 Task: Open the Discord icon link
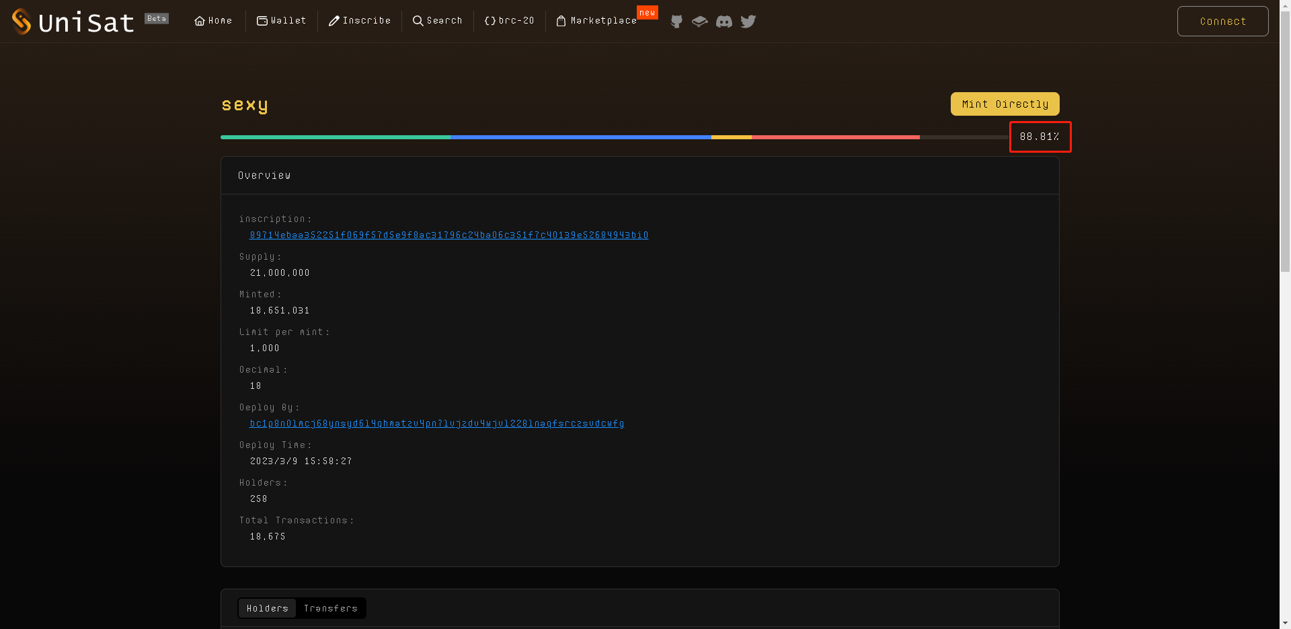723,22
